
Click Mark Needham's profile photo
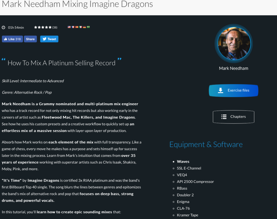coord(234,44)
